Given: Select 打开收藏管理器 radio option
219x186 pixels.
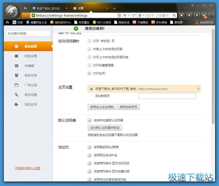Looking at the screenshot, I should pos(89,65).
